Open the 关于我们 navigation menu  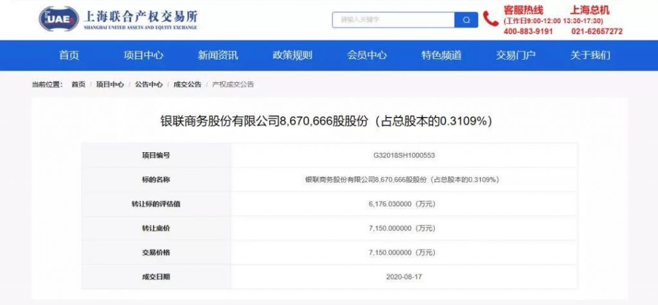[590, 55]
